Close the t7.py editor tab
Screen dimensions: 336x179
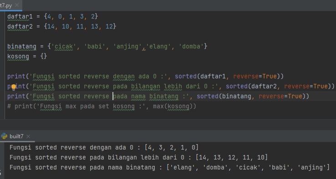click(x=17, y=5)
